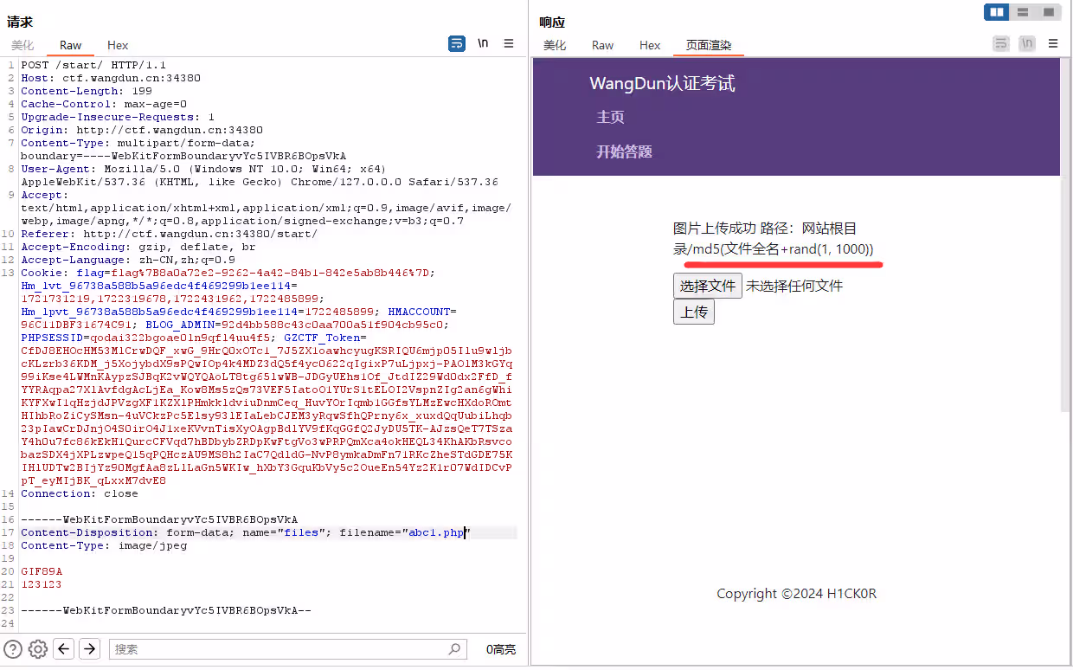The image size is (1073, 670).
Task: Open request panel hamburger menu
Action: point(509,43)
